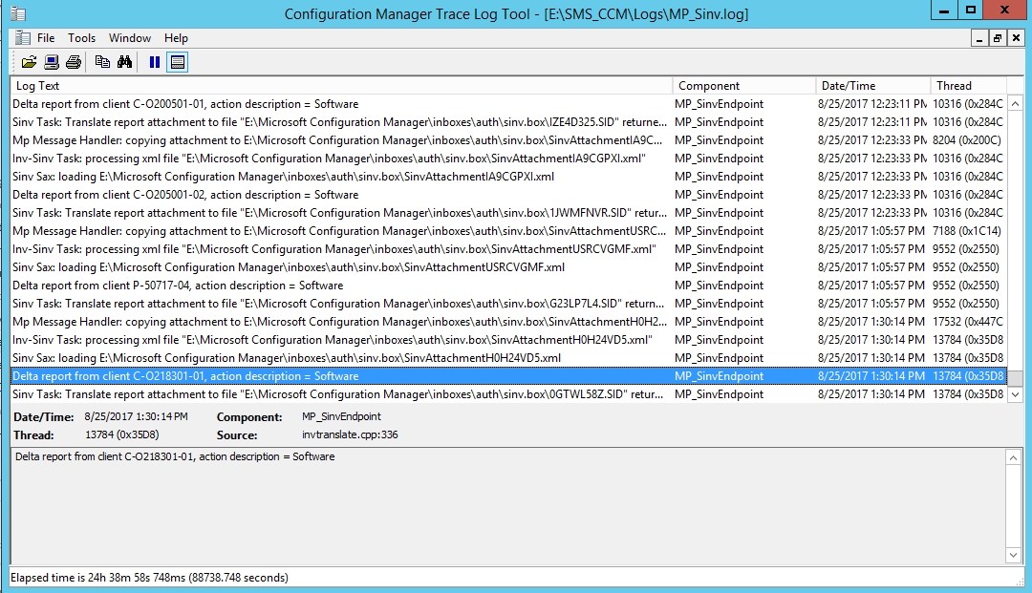Open the Tools menu
Image resolution: width=1032 pixels, height=593 pixels.
point(81,38)
